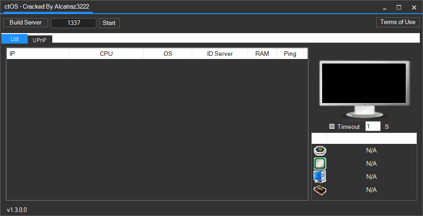This screenshot has width=423, height=216.
Task: Sort by the Ping column header
Action: [x=290, y=54]
